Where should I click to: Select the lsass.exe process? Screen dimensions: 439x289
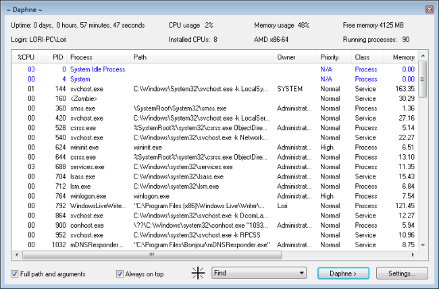[x=215, y=176]
